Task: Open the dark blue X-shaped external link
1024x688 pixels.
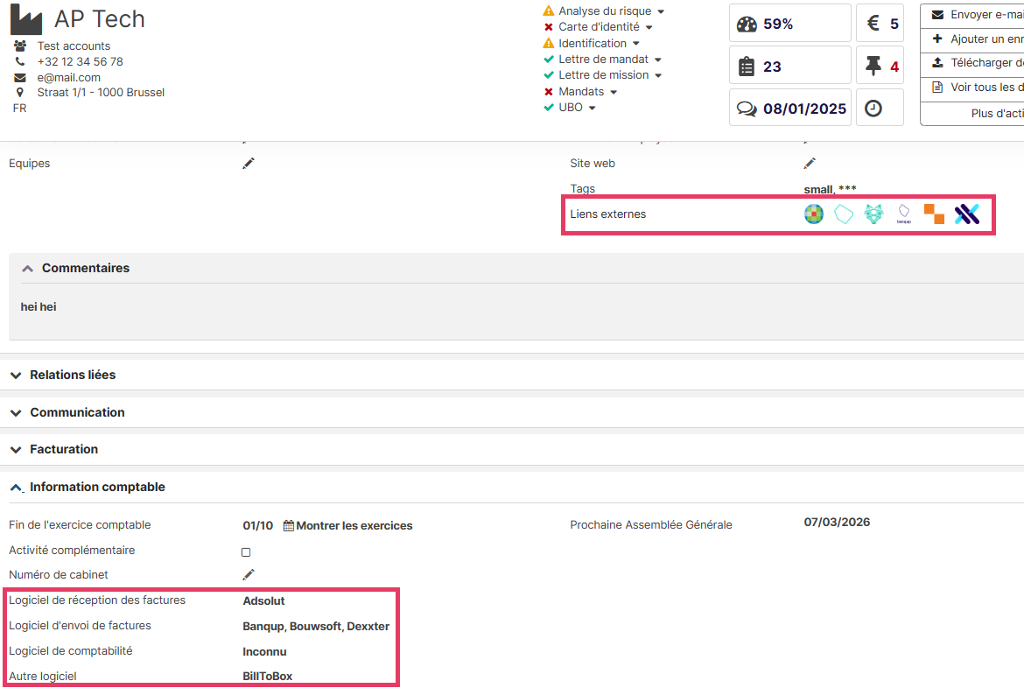Action: coord(966,214)
